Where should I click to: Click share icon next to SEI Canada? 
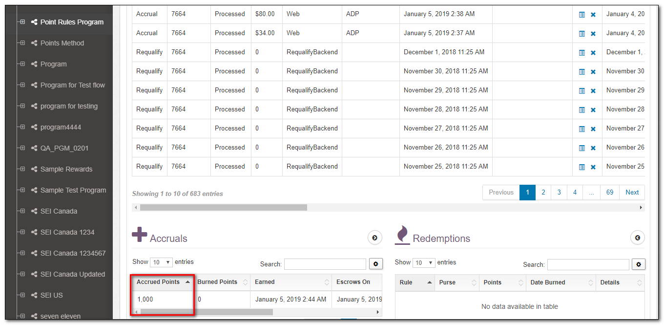(34, 211)
